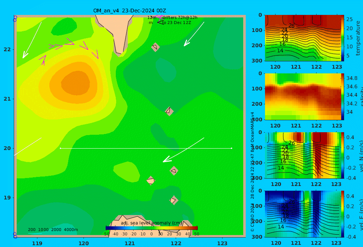Click the white current arrow in the top-right of the map
Viewport: 363px width, 247px height.
click(194, 34)
